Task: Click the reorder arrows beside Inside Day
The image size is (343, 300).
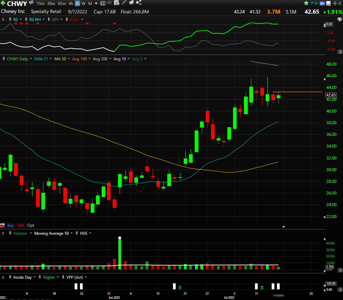Action: tap(10, 277)
